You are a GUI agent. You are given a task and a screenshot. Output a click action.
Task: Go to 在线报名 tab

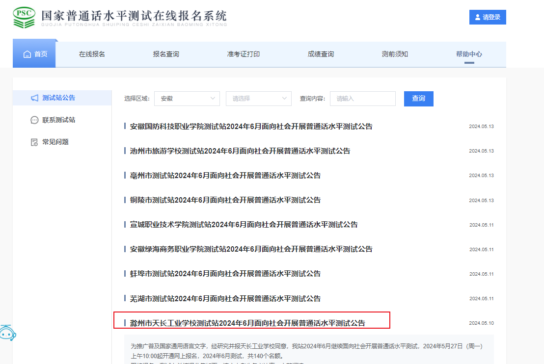[92, 54]
